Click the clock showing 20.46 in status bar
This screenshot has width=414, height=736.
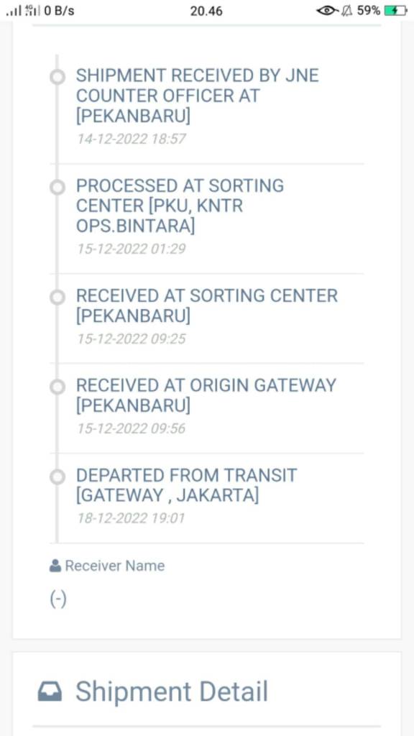click(206, 11)
